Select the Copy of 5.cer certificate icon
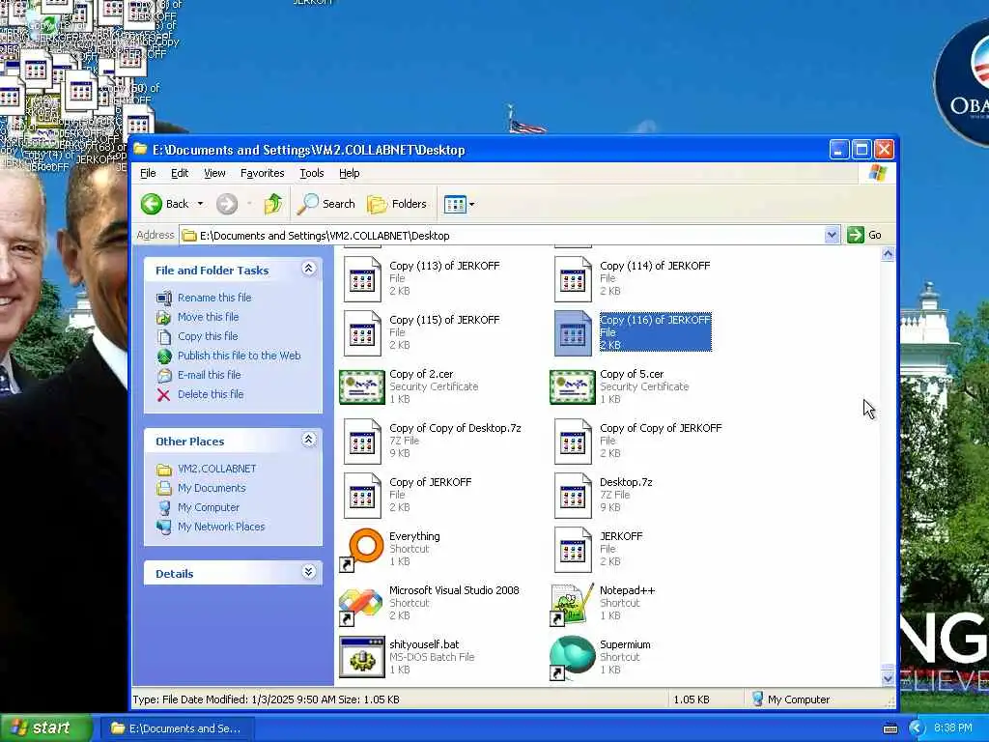Image resolution: width=989 pixels, height=742 pixels. (573, 386)
